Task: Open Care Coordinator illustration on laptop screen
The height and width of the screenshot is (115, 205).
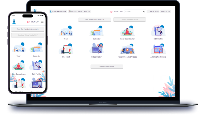Action: [127, 31]
